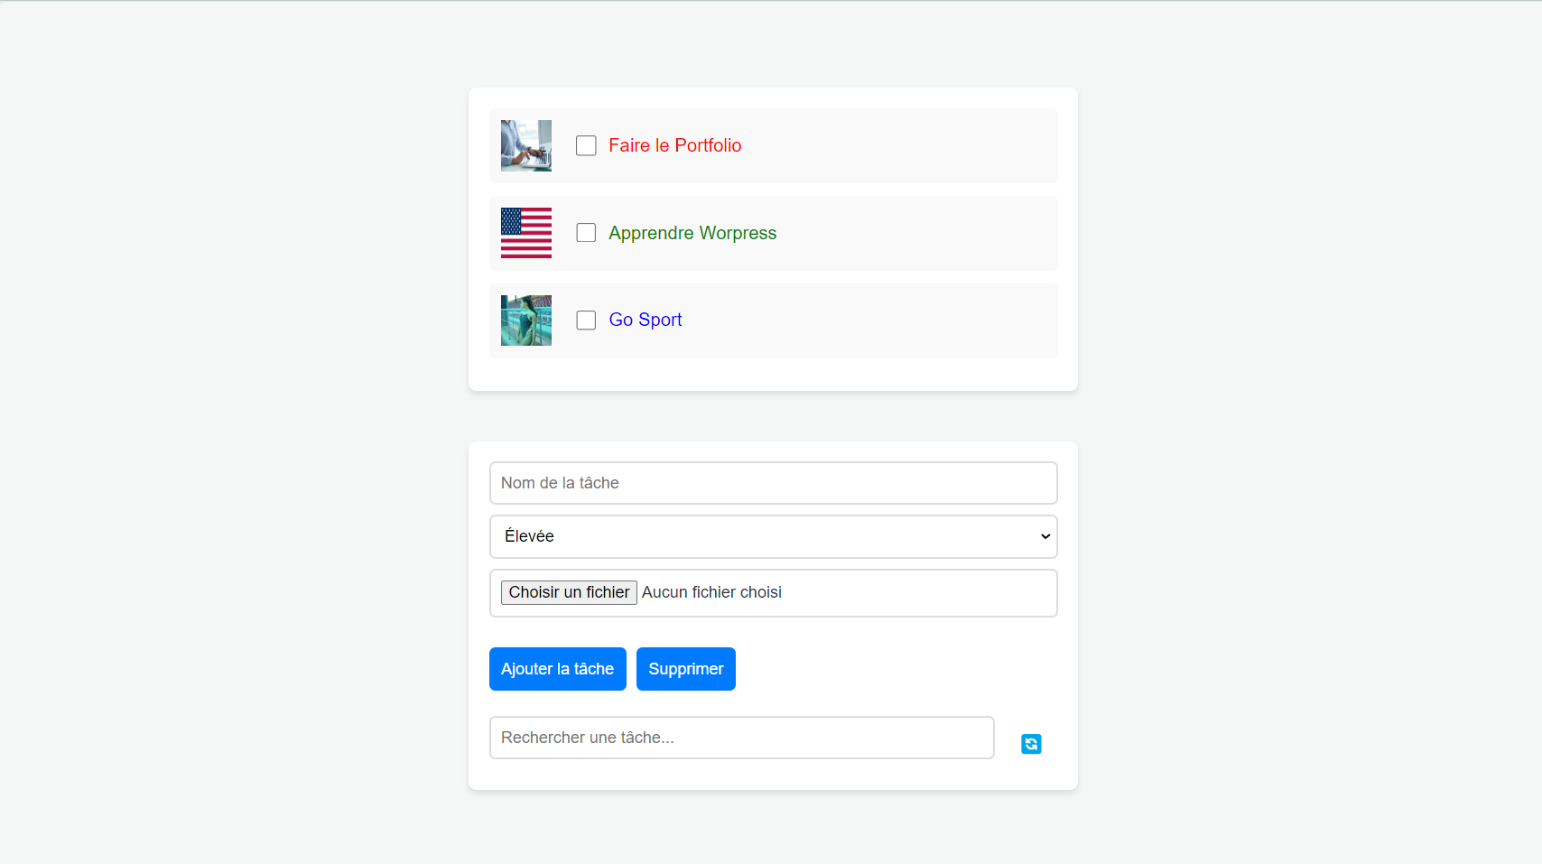
Task: Open the Élevée priority dropdown
Action: pos(773,536)
